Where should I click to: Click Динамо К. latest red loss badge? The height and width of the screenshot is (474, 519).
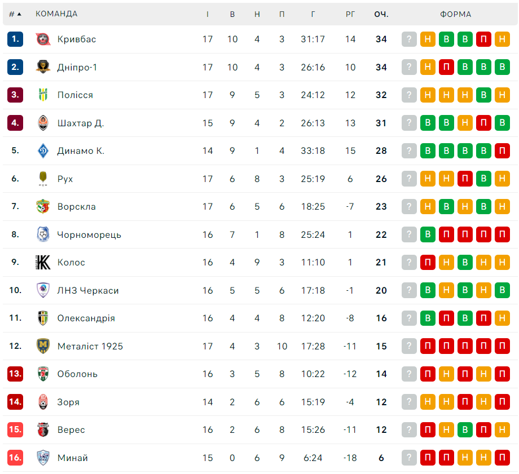[x=502, y=151]
